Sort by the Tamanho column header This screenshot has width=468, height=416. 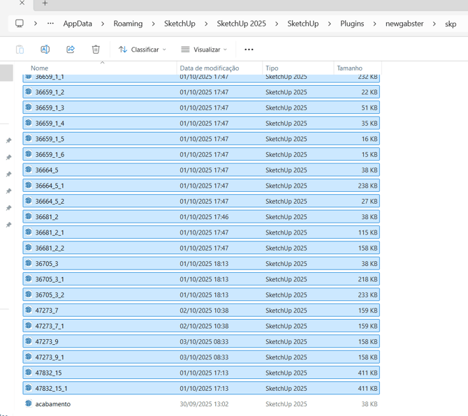pyautogui.click(x=349, y=68)
